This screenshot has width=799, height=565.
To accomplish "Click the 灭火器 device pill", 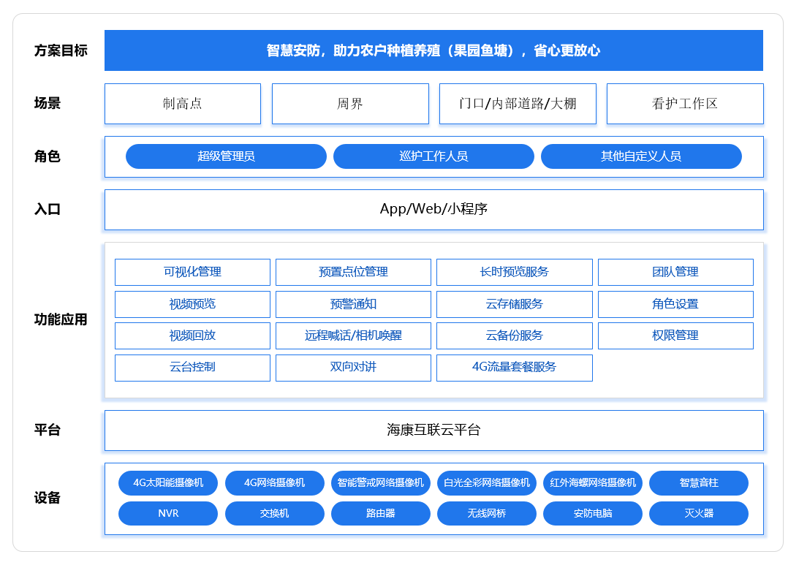I will pos(698,514).
